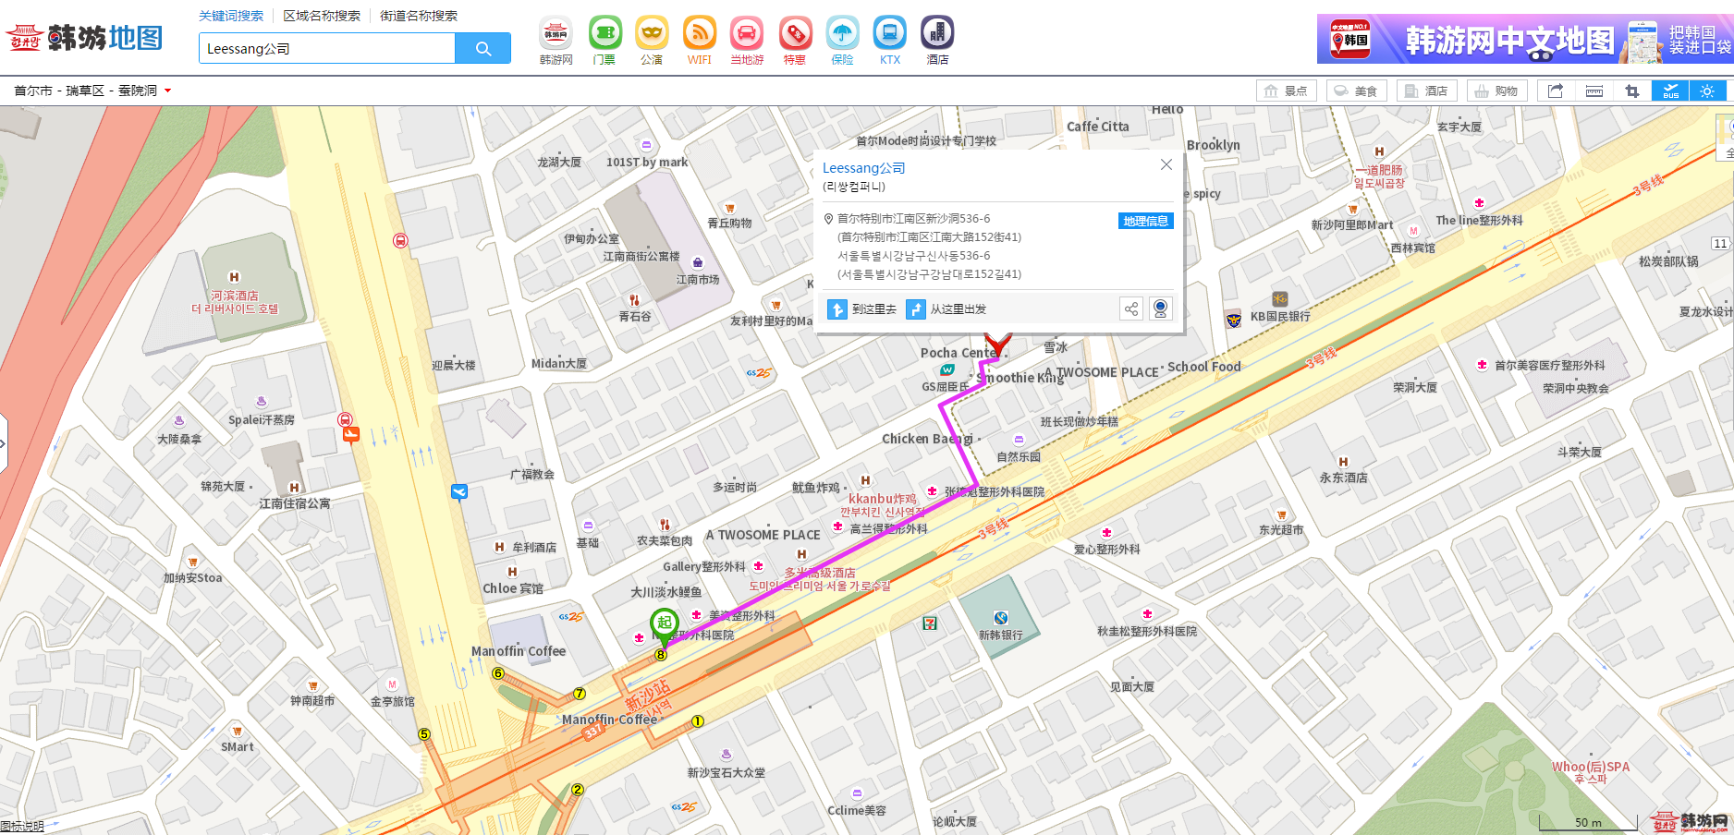Click Leessang公司 title link in popup
The height and width of the screenshot is (835, 1734).
click(x=863, y=168)
